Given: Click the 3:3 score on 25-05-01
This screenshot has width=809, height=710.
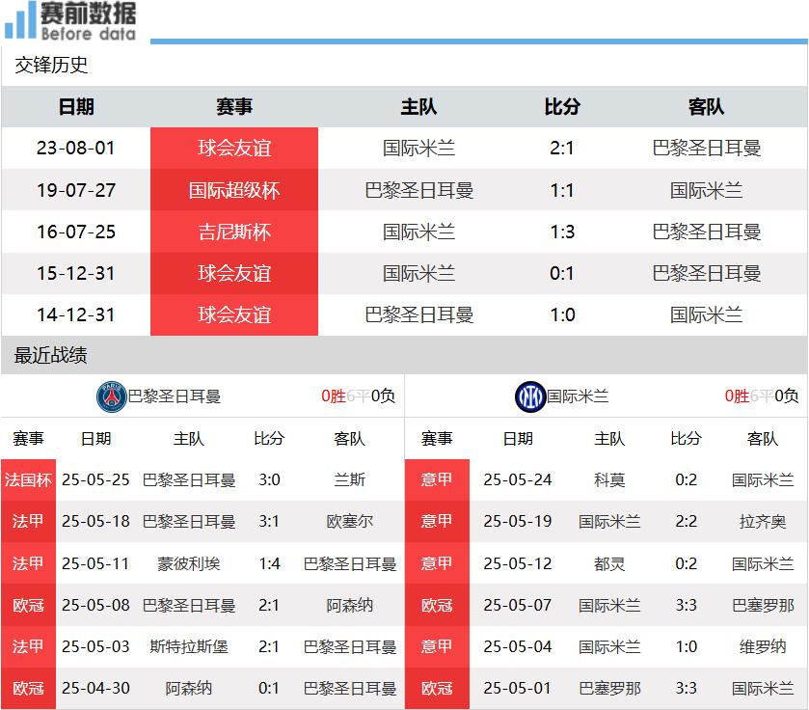Looking at the screenshot, I should pyautogui.click(x=687, y=688).
